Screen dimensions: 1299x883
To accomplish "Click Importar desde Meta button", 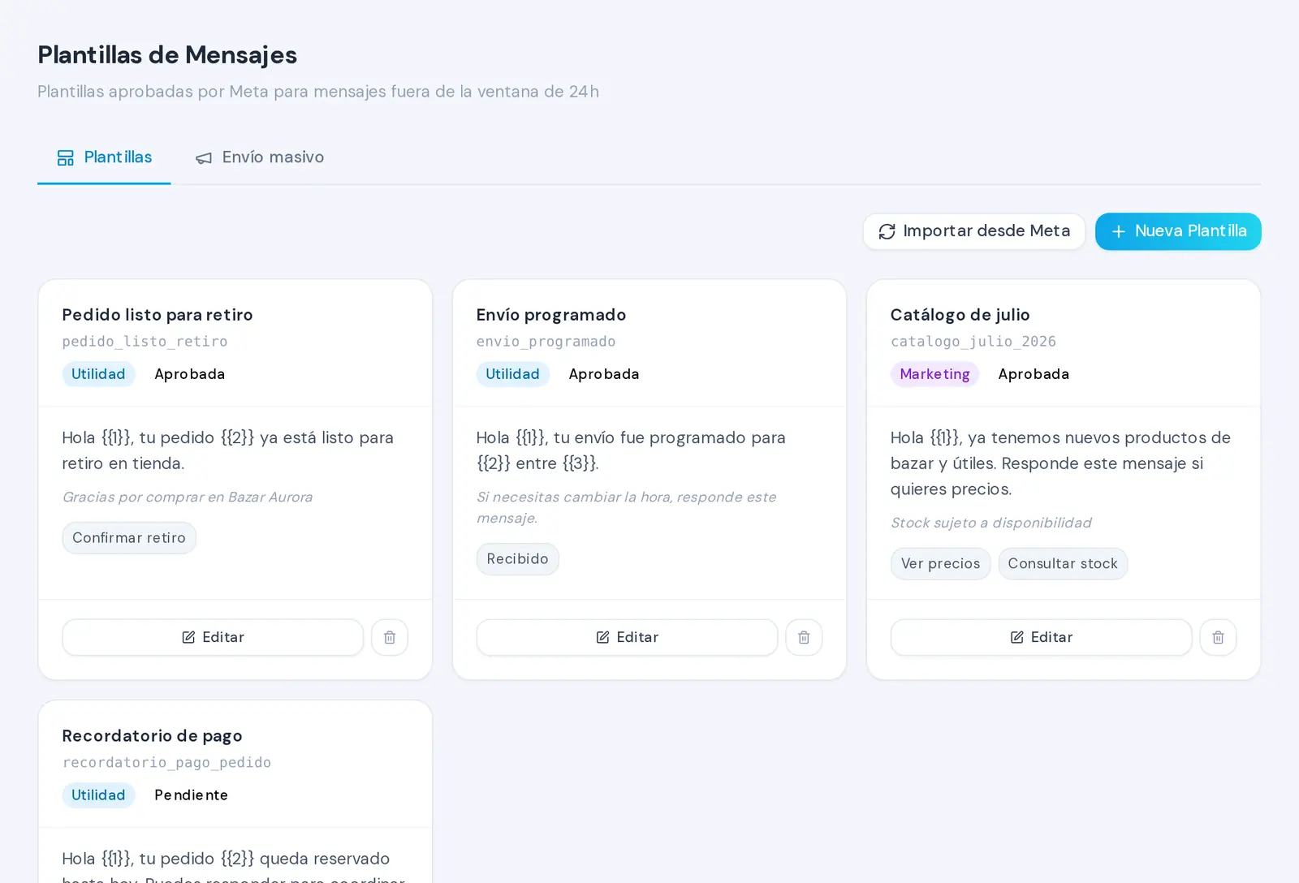I will point(974,231).
